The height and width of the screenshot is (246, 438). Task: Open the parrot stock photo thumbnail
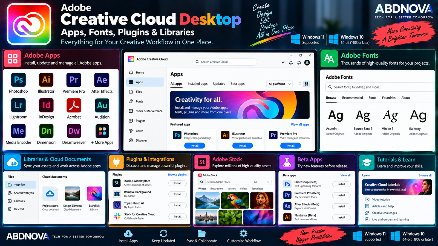click(235, 200)
